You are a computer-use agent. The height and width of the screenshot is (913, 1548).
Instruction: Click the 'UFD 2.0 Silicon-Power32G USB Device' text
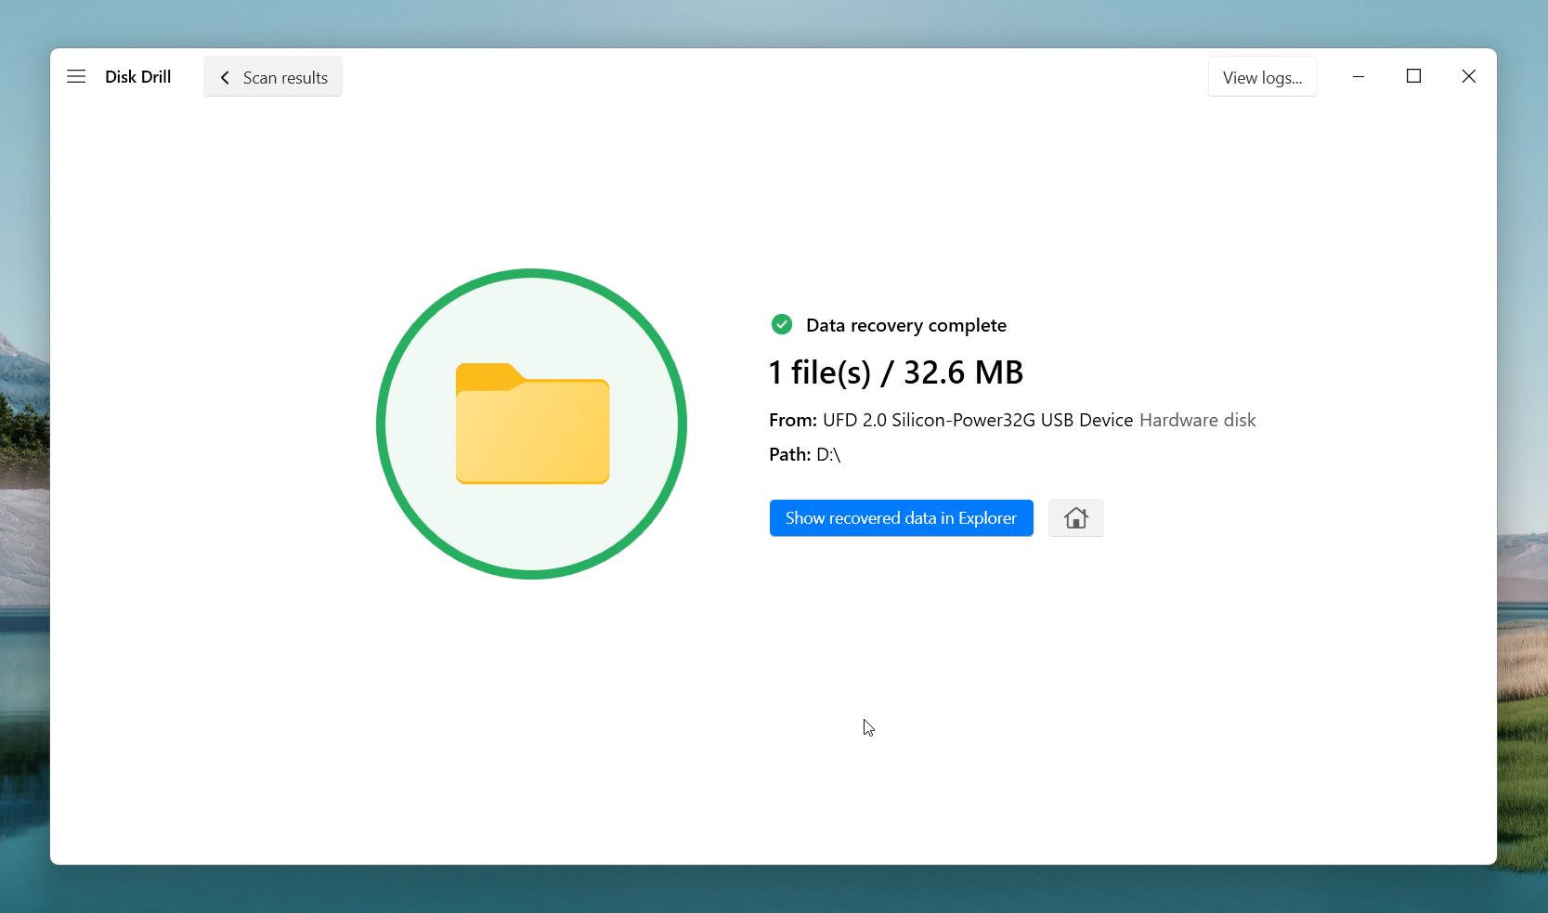point(978,420)
